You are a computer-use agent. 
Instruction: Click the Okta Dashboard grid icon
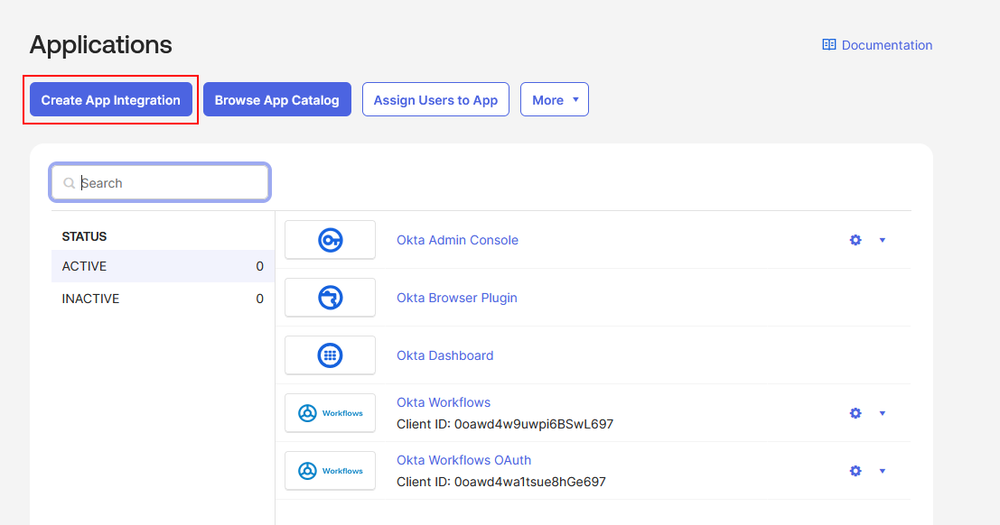click(x=330, y=355)
